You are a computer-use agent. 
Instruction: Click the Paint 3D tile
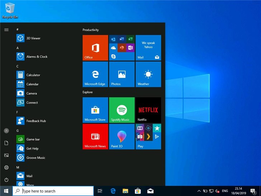[x=122, y=136]
